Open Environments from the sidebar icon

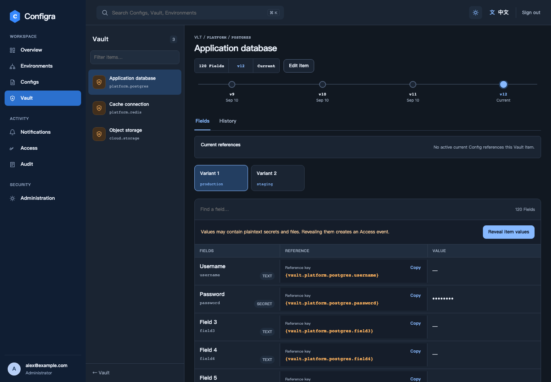coord(12,66)
